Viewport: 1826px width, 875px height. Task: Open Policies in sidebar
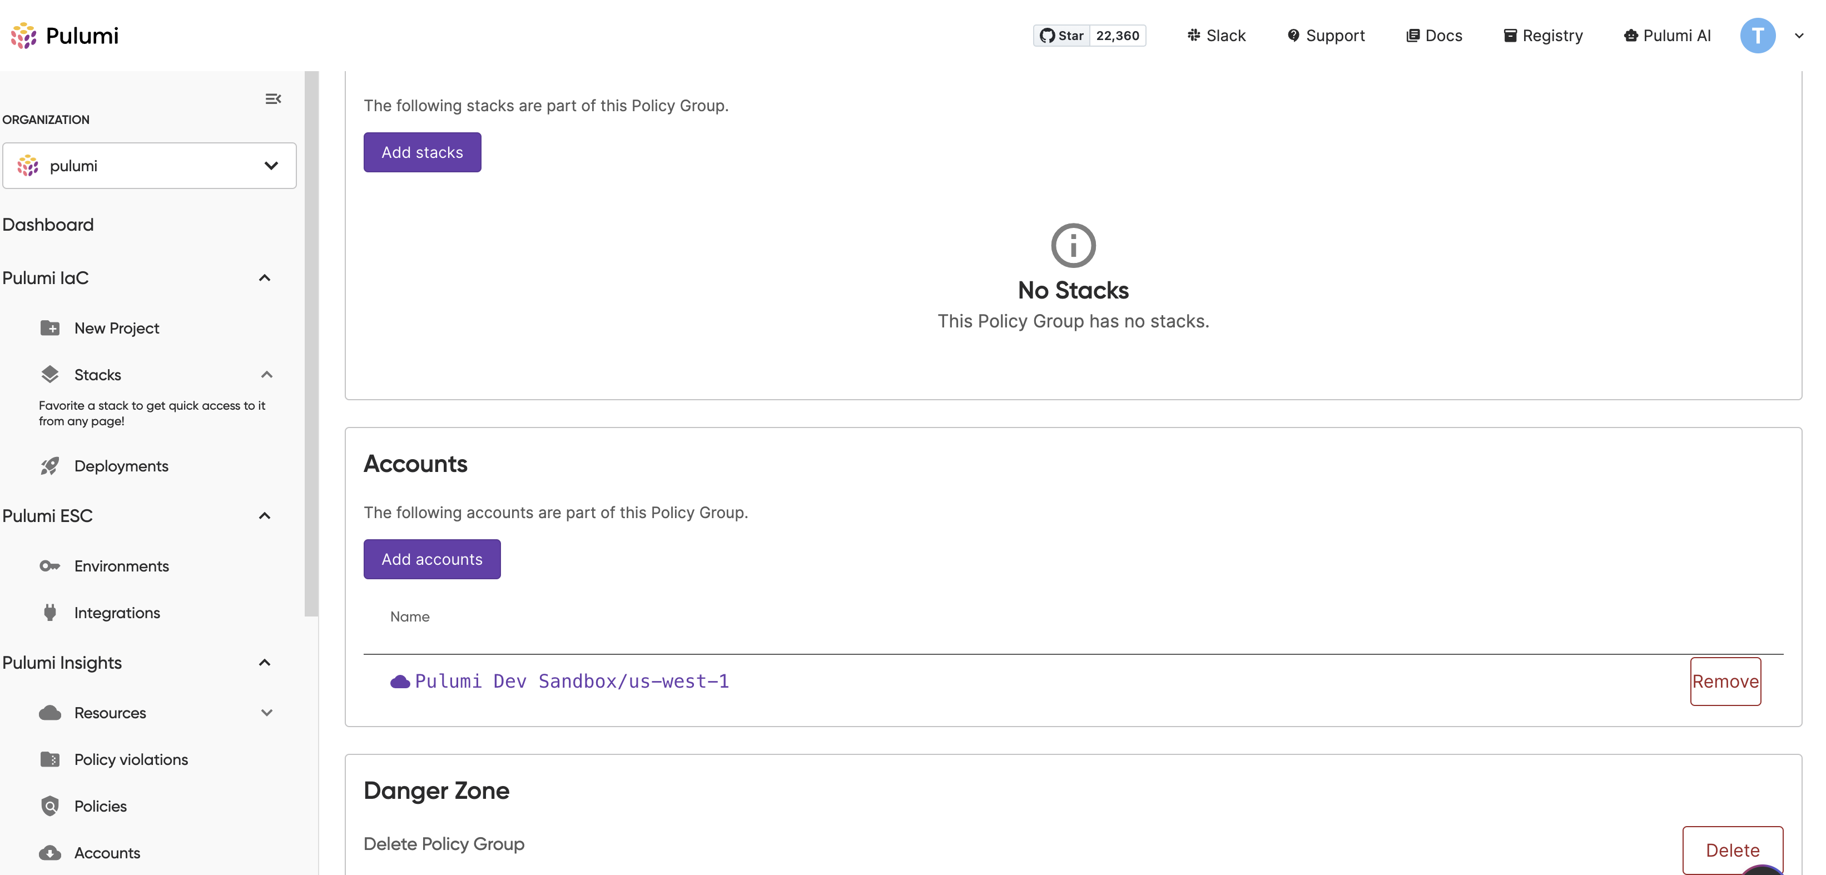[101, 806]
